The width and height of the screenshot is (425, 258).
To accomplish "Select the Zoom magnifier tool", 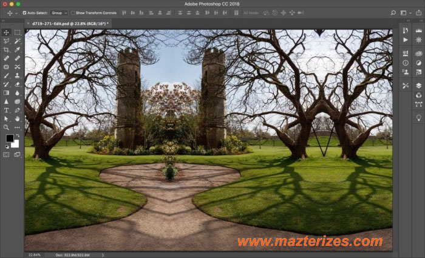I will [6, 127].
